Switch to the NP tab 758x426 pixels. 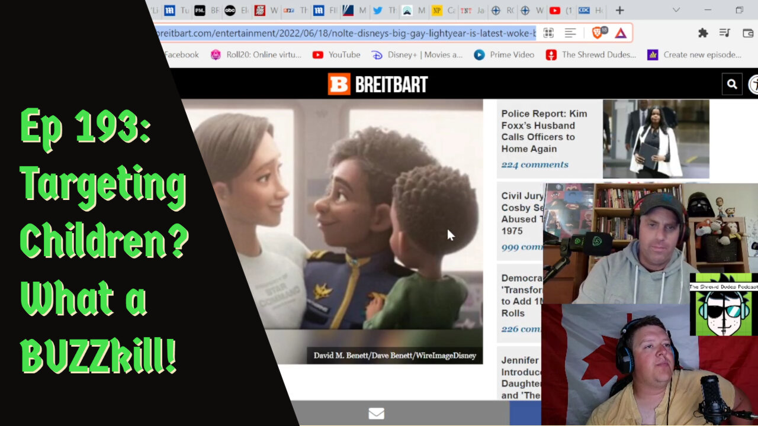[x=437, y=10]
